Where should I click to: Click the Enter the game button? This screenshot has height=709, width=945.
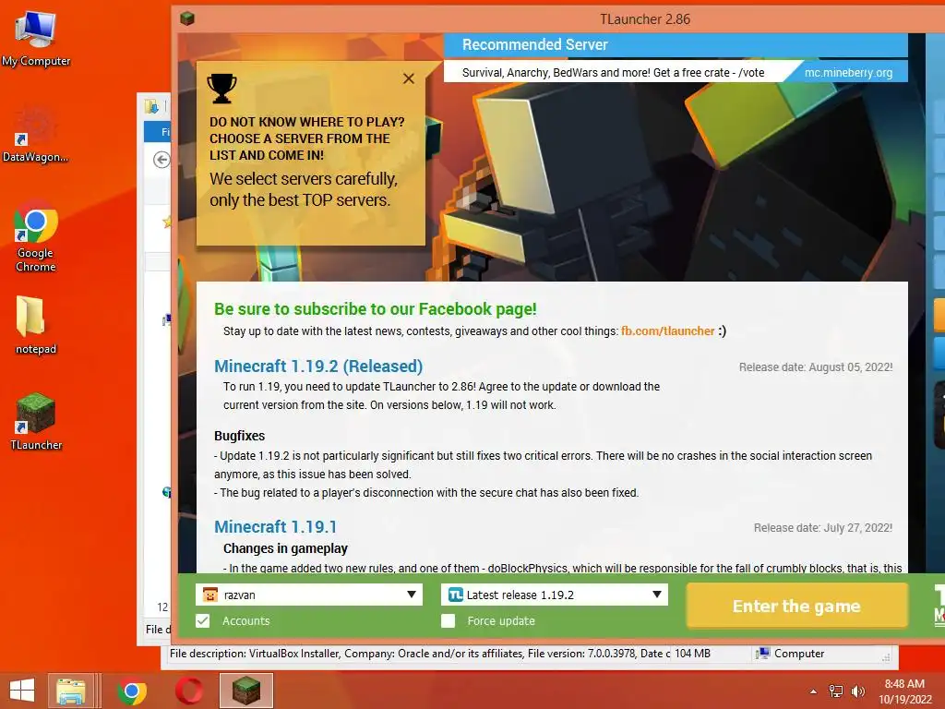(796, 606)
